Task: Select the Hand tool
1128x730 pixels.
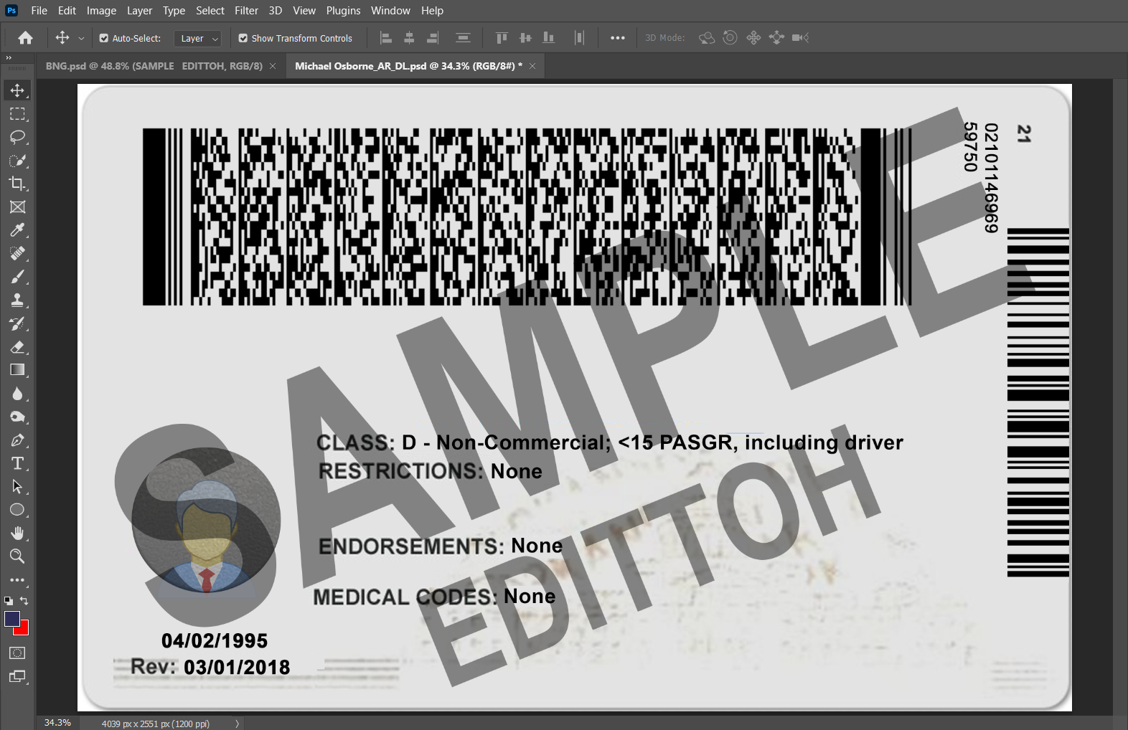Action: click(x=17, y=534)
